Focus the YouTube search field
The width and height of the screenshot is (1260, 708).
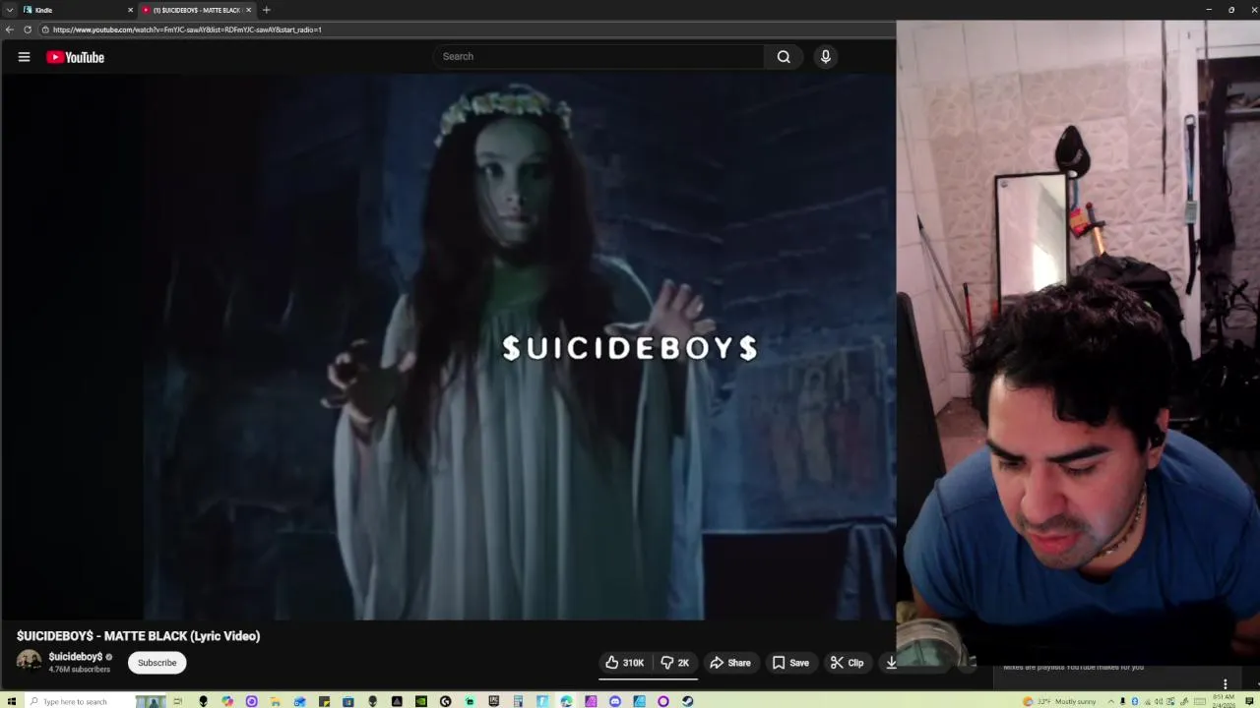[x=598, y=56]
